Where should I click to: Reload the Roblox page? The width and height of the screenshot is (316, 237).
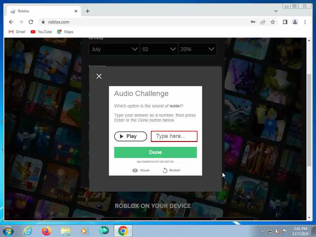coord(31,22)
